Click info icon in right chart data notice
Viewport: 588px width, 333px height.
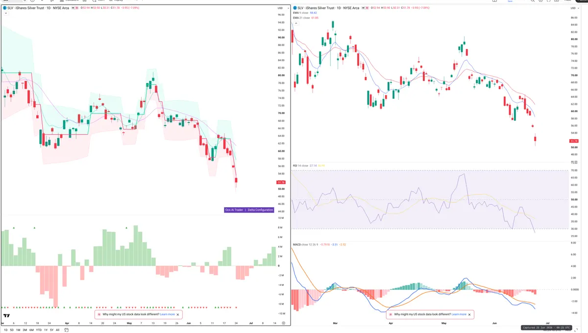click(391, 314)
